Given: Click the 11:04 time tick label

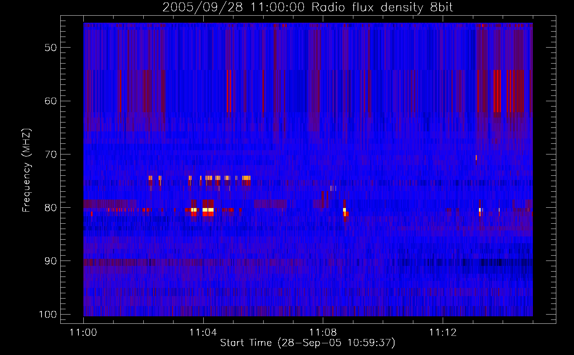Looking at the screenshot, I should (203, 333).
